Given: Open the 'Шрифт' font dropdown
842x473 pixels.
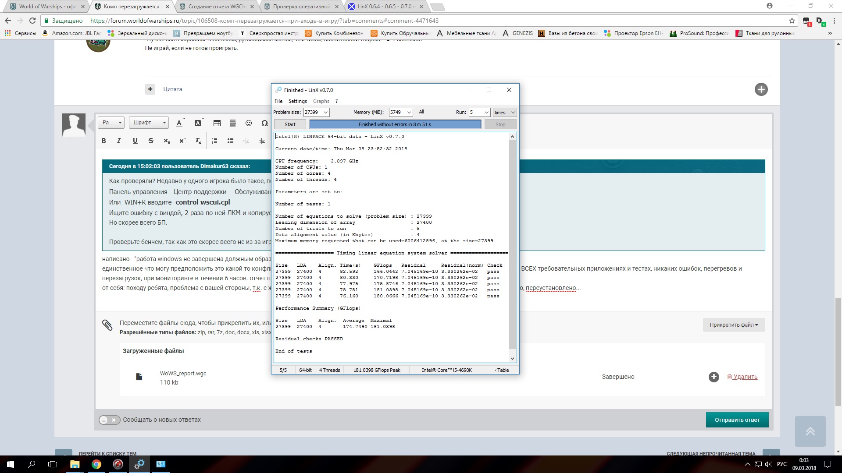Looking at the screenshot, I should [x=149, y=123].
